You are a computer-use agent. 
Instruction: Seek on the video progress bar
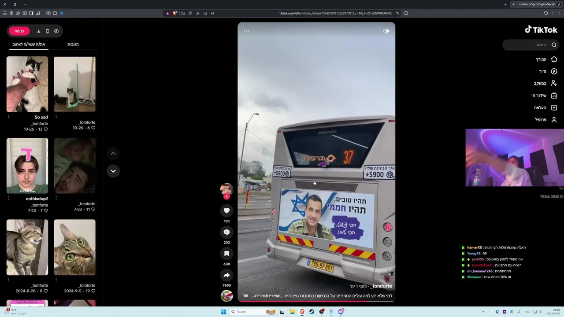(316, 301)
